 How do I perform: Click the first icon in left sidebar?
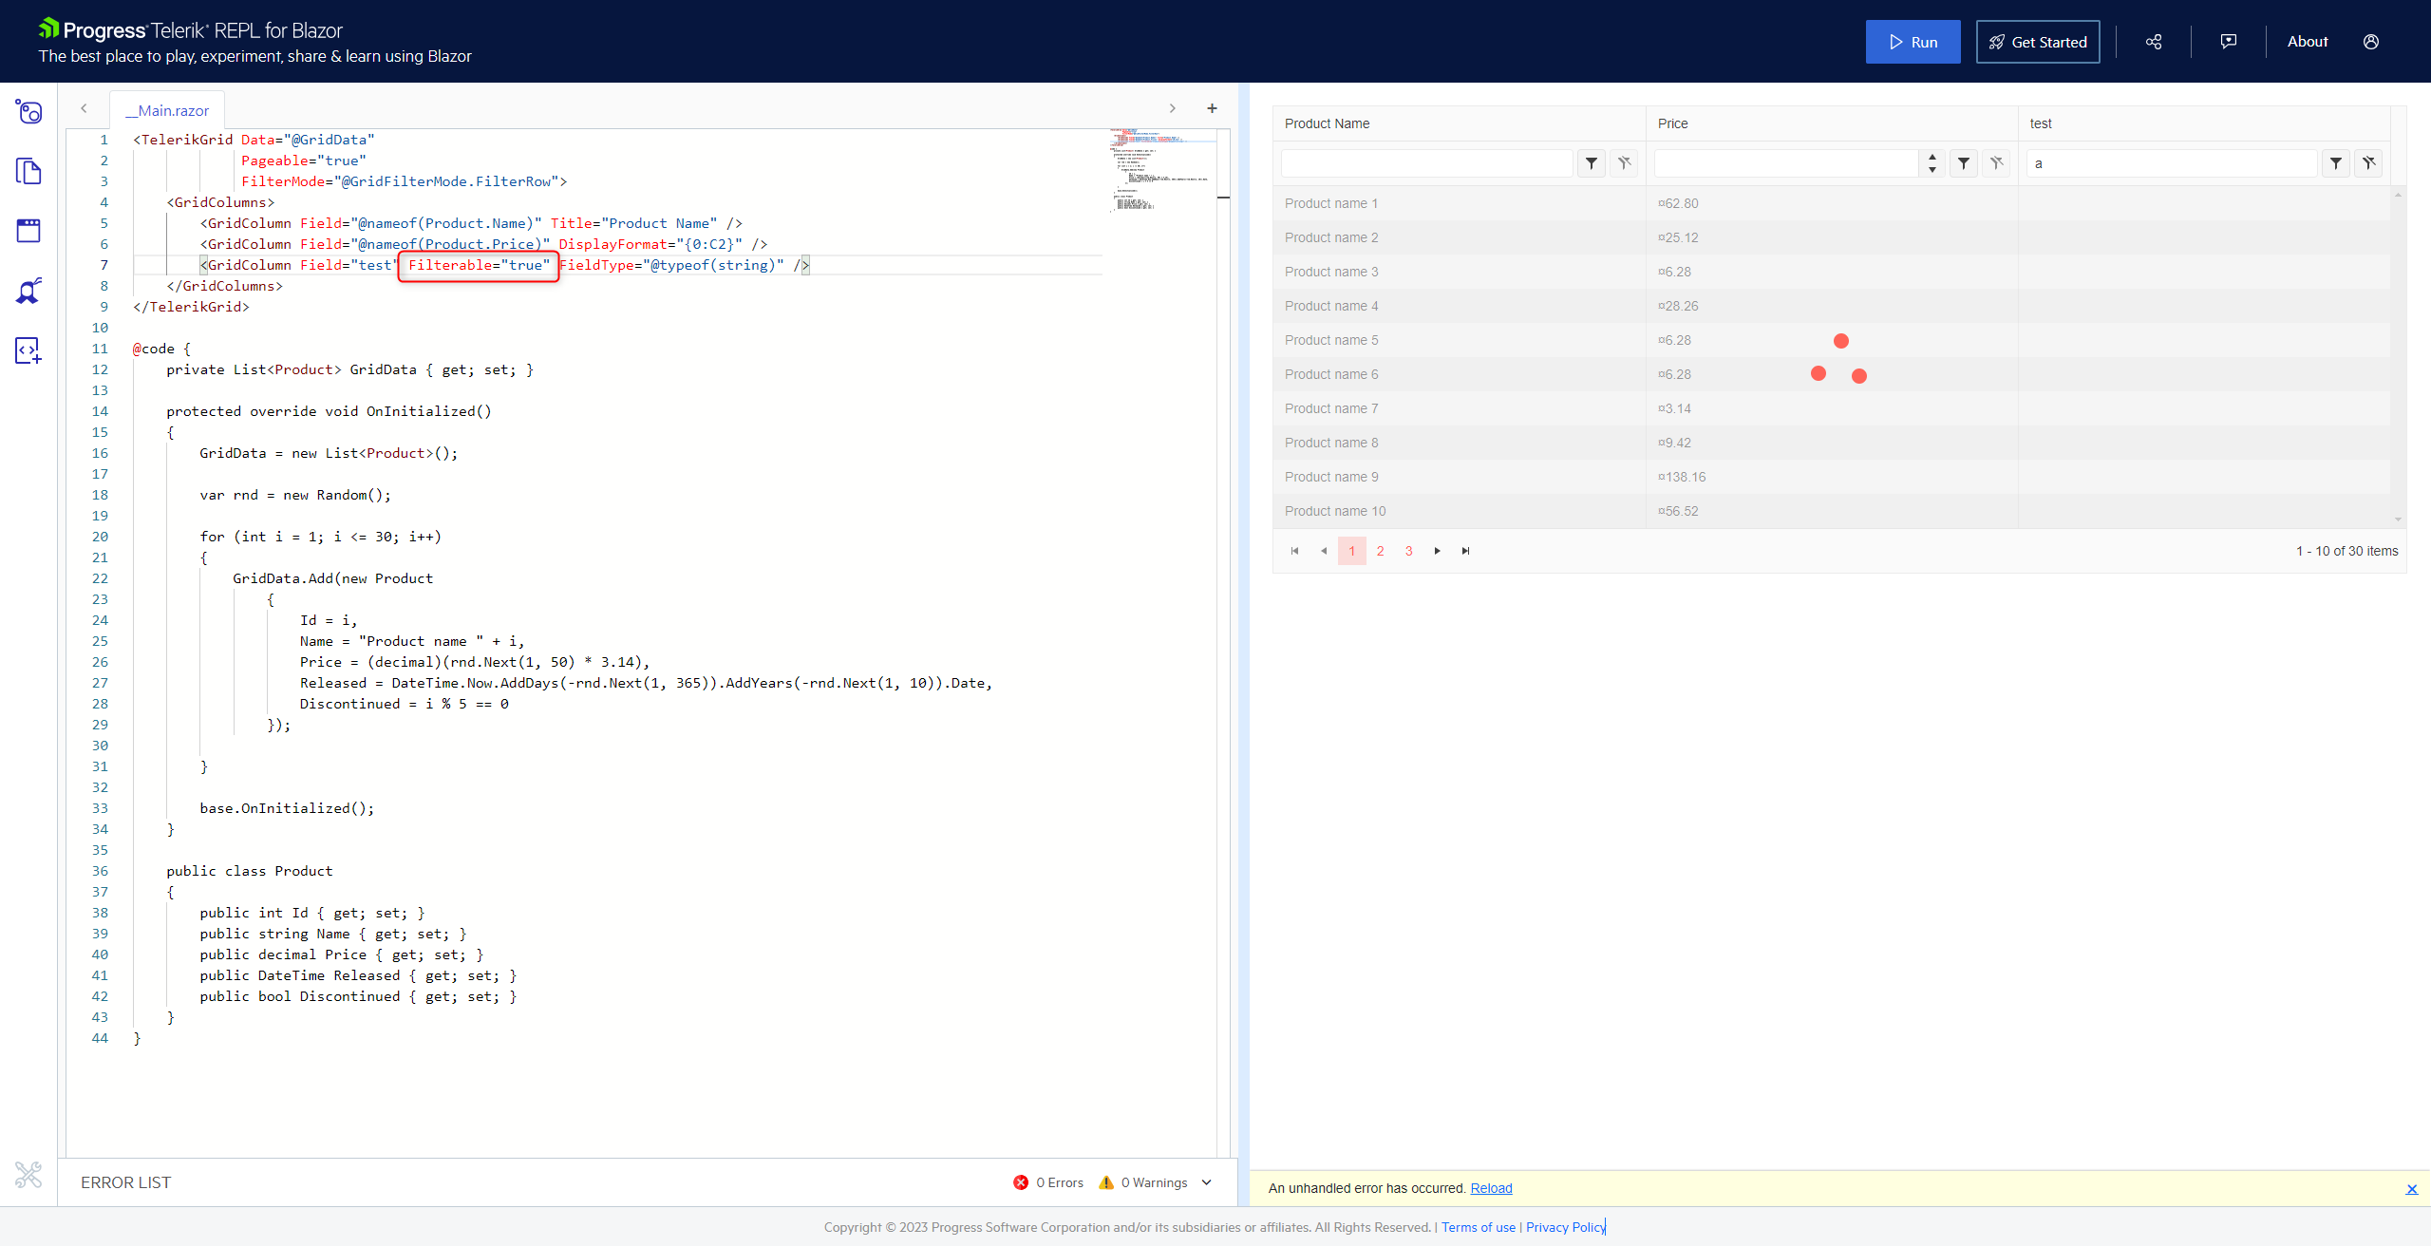[x=28, y=112]
